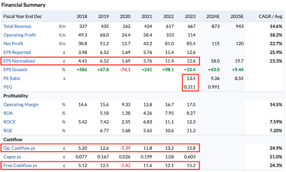Click the ROA row label
The image size is (286, 172).
pyautogui.click(x=8, y=113)
